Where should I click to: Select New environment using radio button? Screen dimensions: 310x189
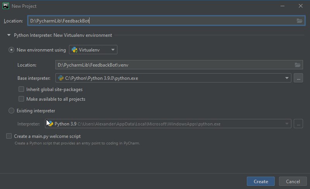point(11,50)
